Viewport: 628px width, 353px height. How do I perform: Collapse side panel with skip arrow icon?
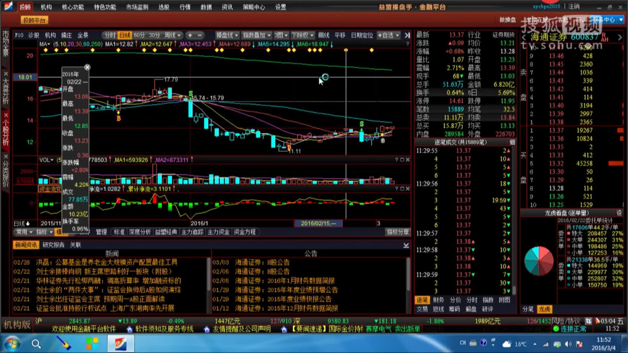pos(407,35)
